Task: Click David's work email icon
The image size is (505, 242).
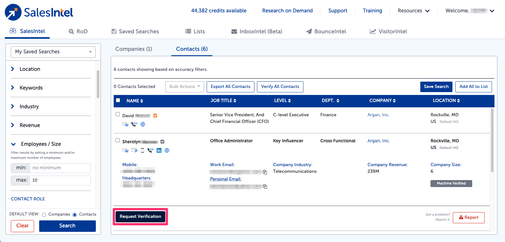Action: click(x=125, y=124)
